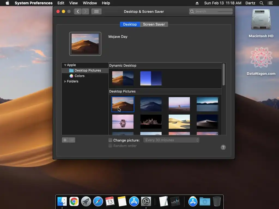Image resolution: width=279 pixels, height=209 pixels.
Task: Click the wallpaper list scrollbar
Action: point(223,75)
